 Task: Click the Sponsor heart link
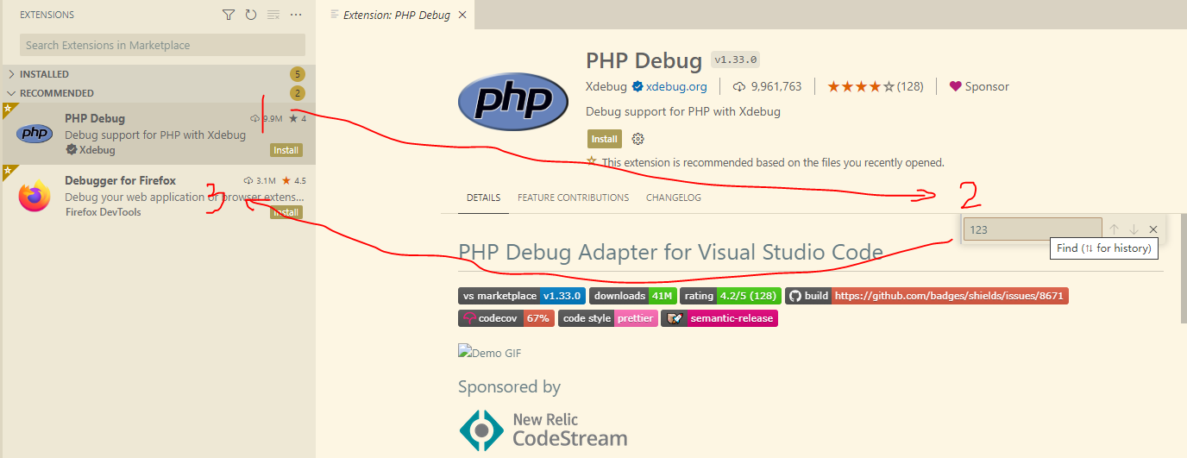[979, 86]
